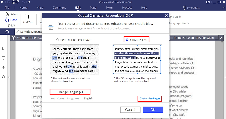Confirm OCR by clicking OK

click(x=153, y=109)
